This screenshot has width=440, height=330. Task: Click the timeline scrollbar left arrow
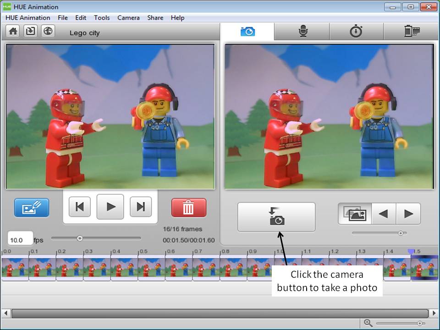coord(5,313)
